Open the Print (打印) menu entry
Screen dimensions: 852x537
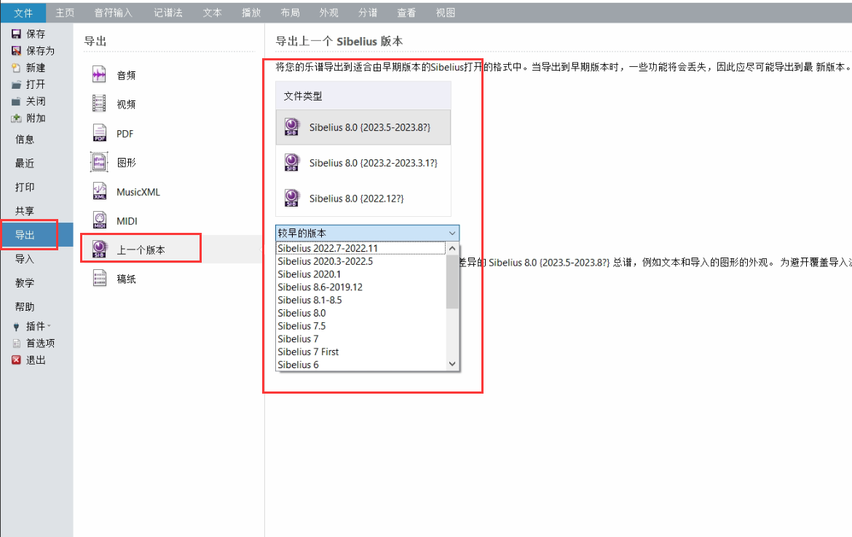[25, 187]
